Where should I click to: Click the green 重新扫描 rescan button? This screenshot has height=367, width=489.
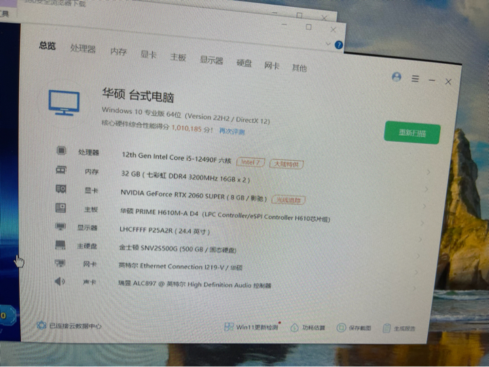click(412, 133)
